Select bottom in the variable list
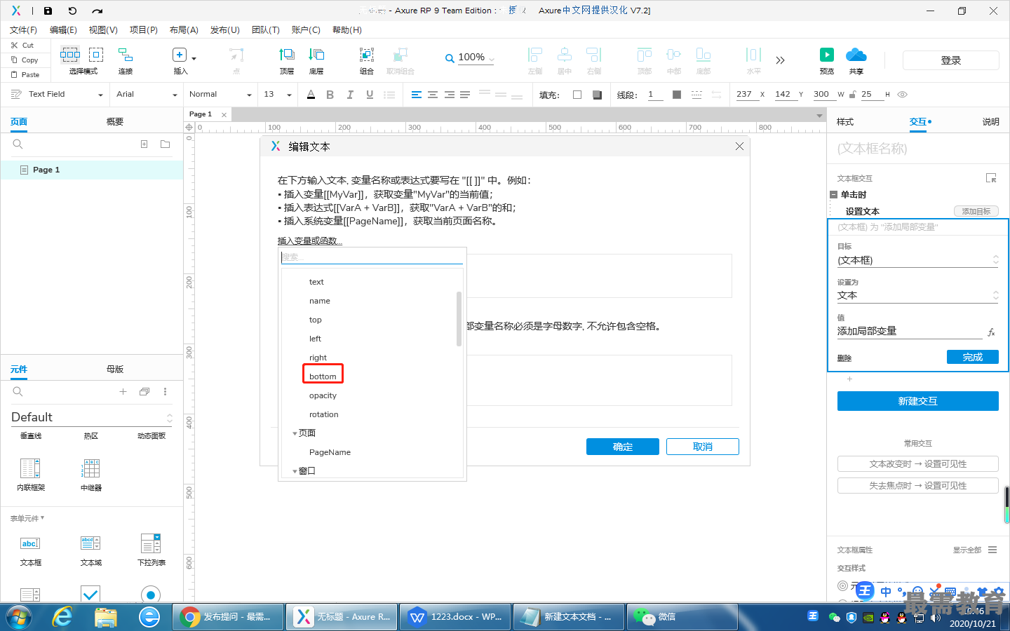The width and height of the screenshot is (1010, 631). click(323, 376)
